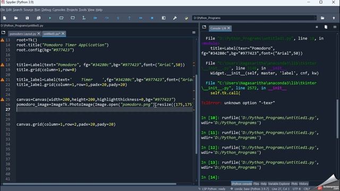This screenshot has width=340, height=191.
Task: Stop debugging with the square icon
Action: click(152, 18)
